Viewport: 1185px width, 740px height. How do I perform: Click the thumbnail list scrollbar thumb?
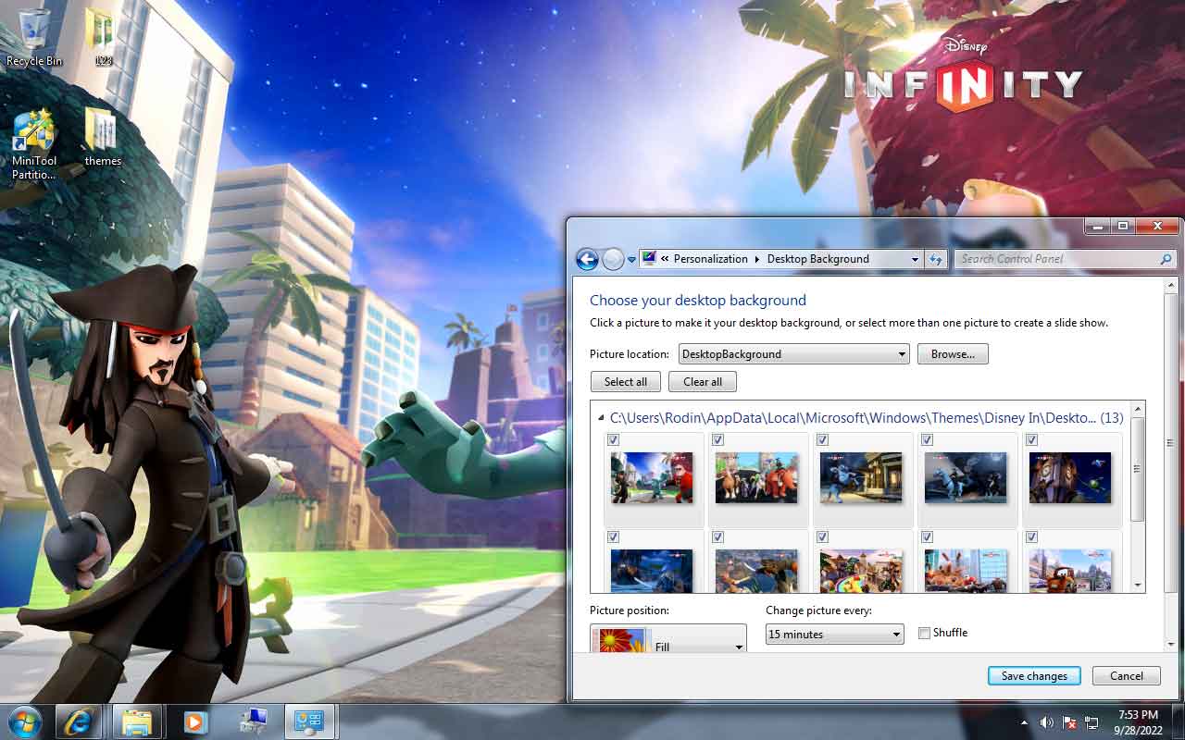click(1138, 469)
